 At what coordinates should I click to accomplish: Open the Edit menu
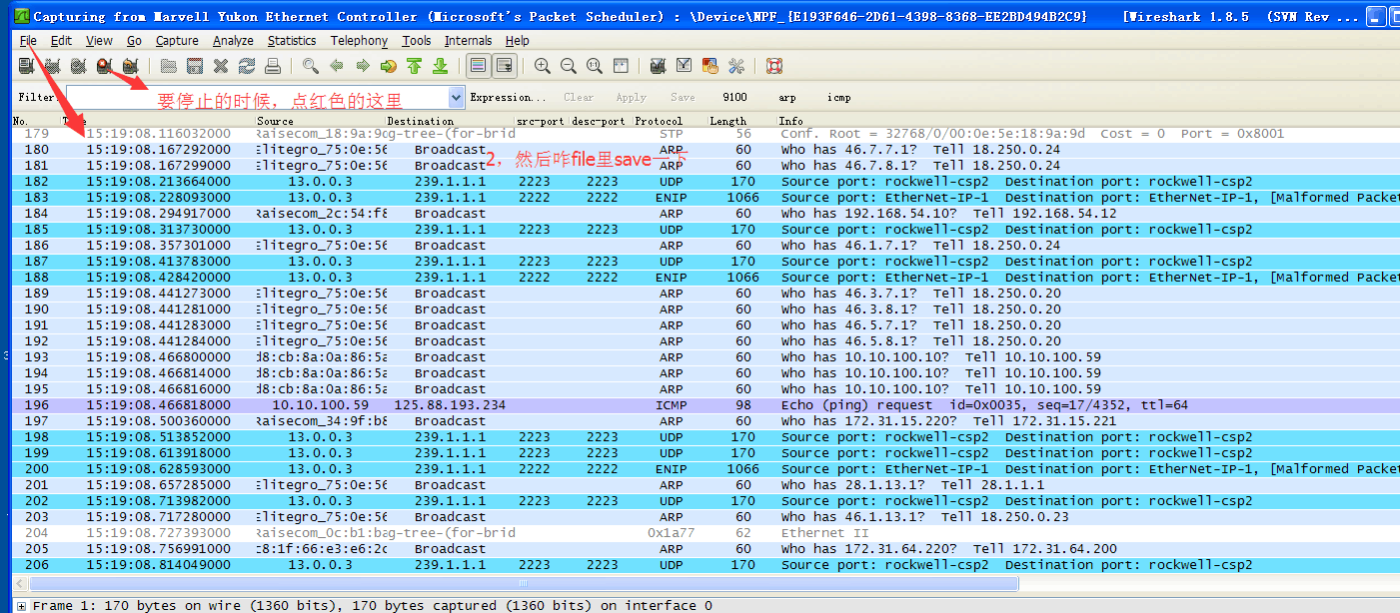tap(61, 41)
